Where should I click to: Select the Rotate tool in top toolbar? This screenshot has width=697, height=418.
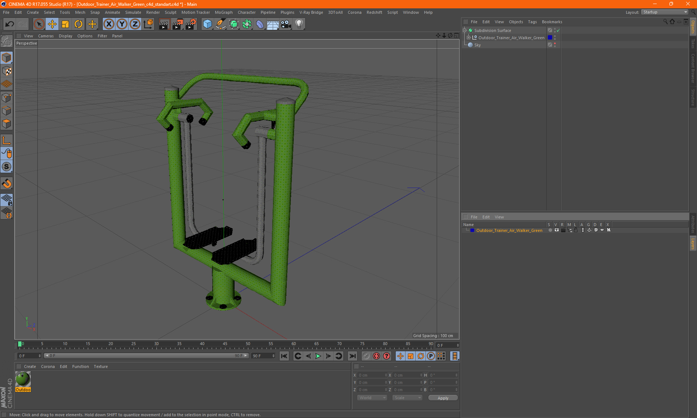point(78,24)
